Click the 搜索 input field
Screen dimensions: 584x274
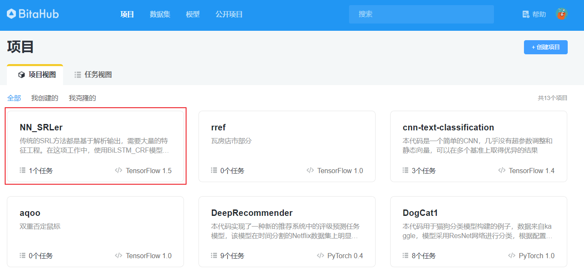pos(421,14)
